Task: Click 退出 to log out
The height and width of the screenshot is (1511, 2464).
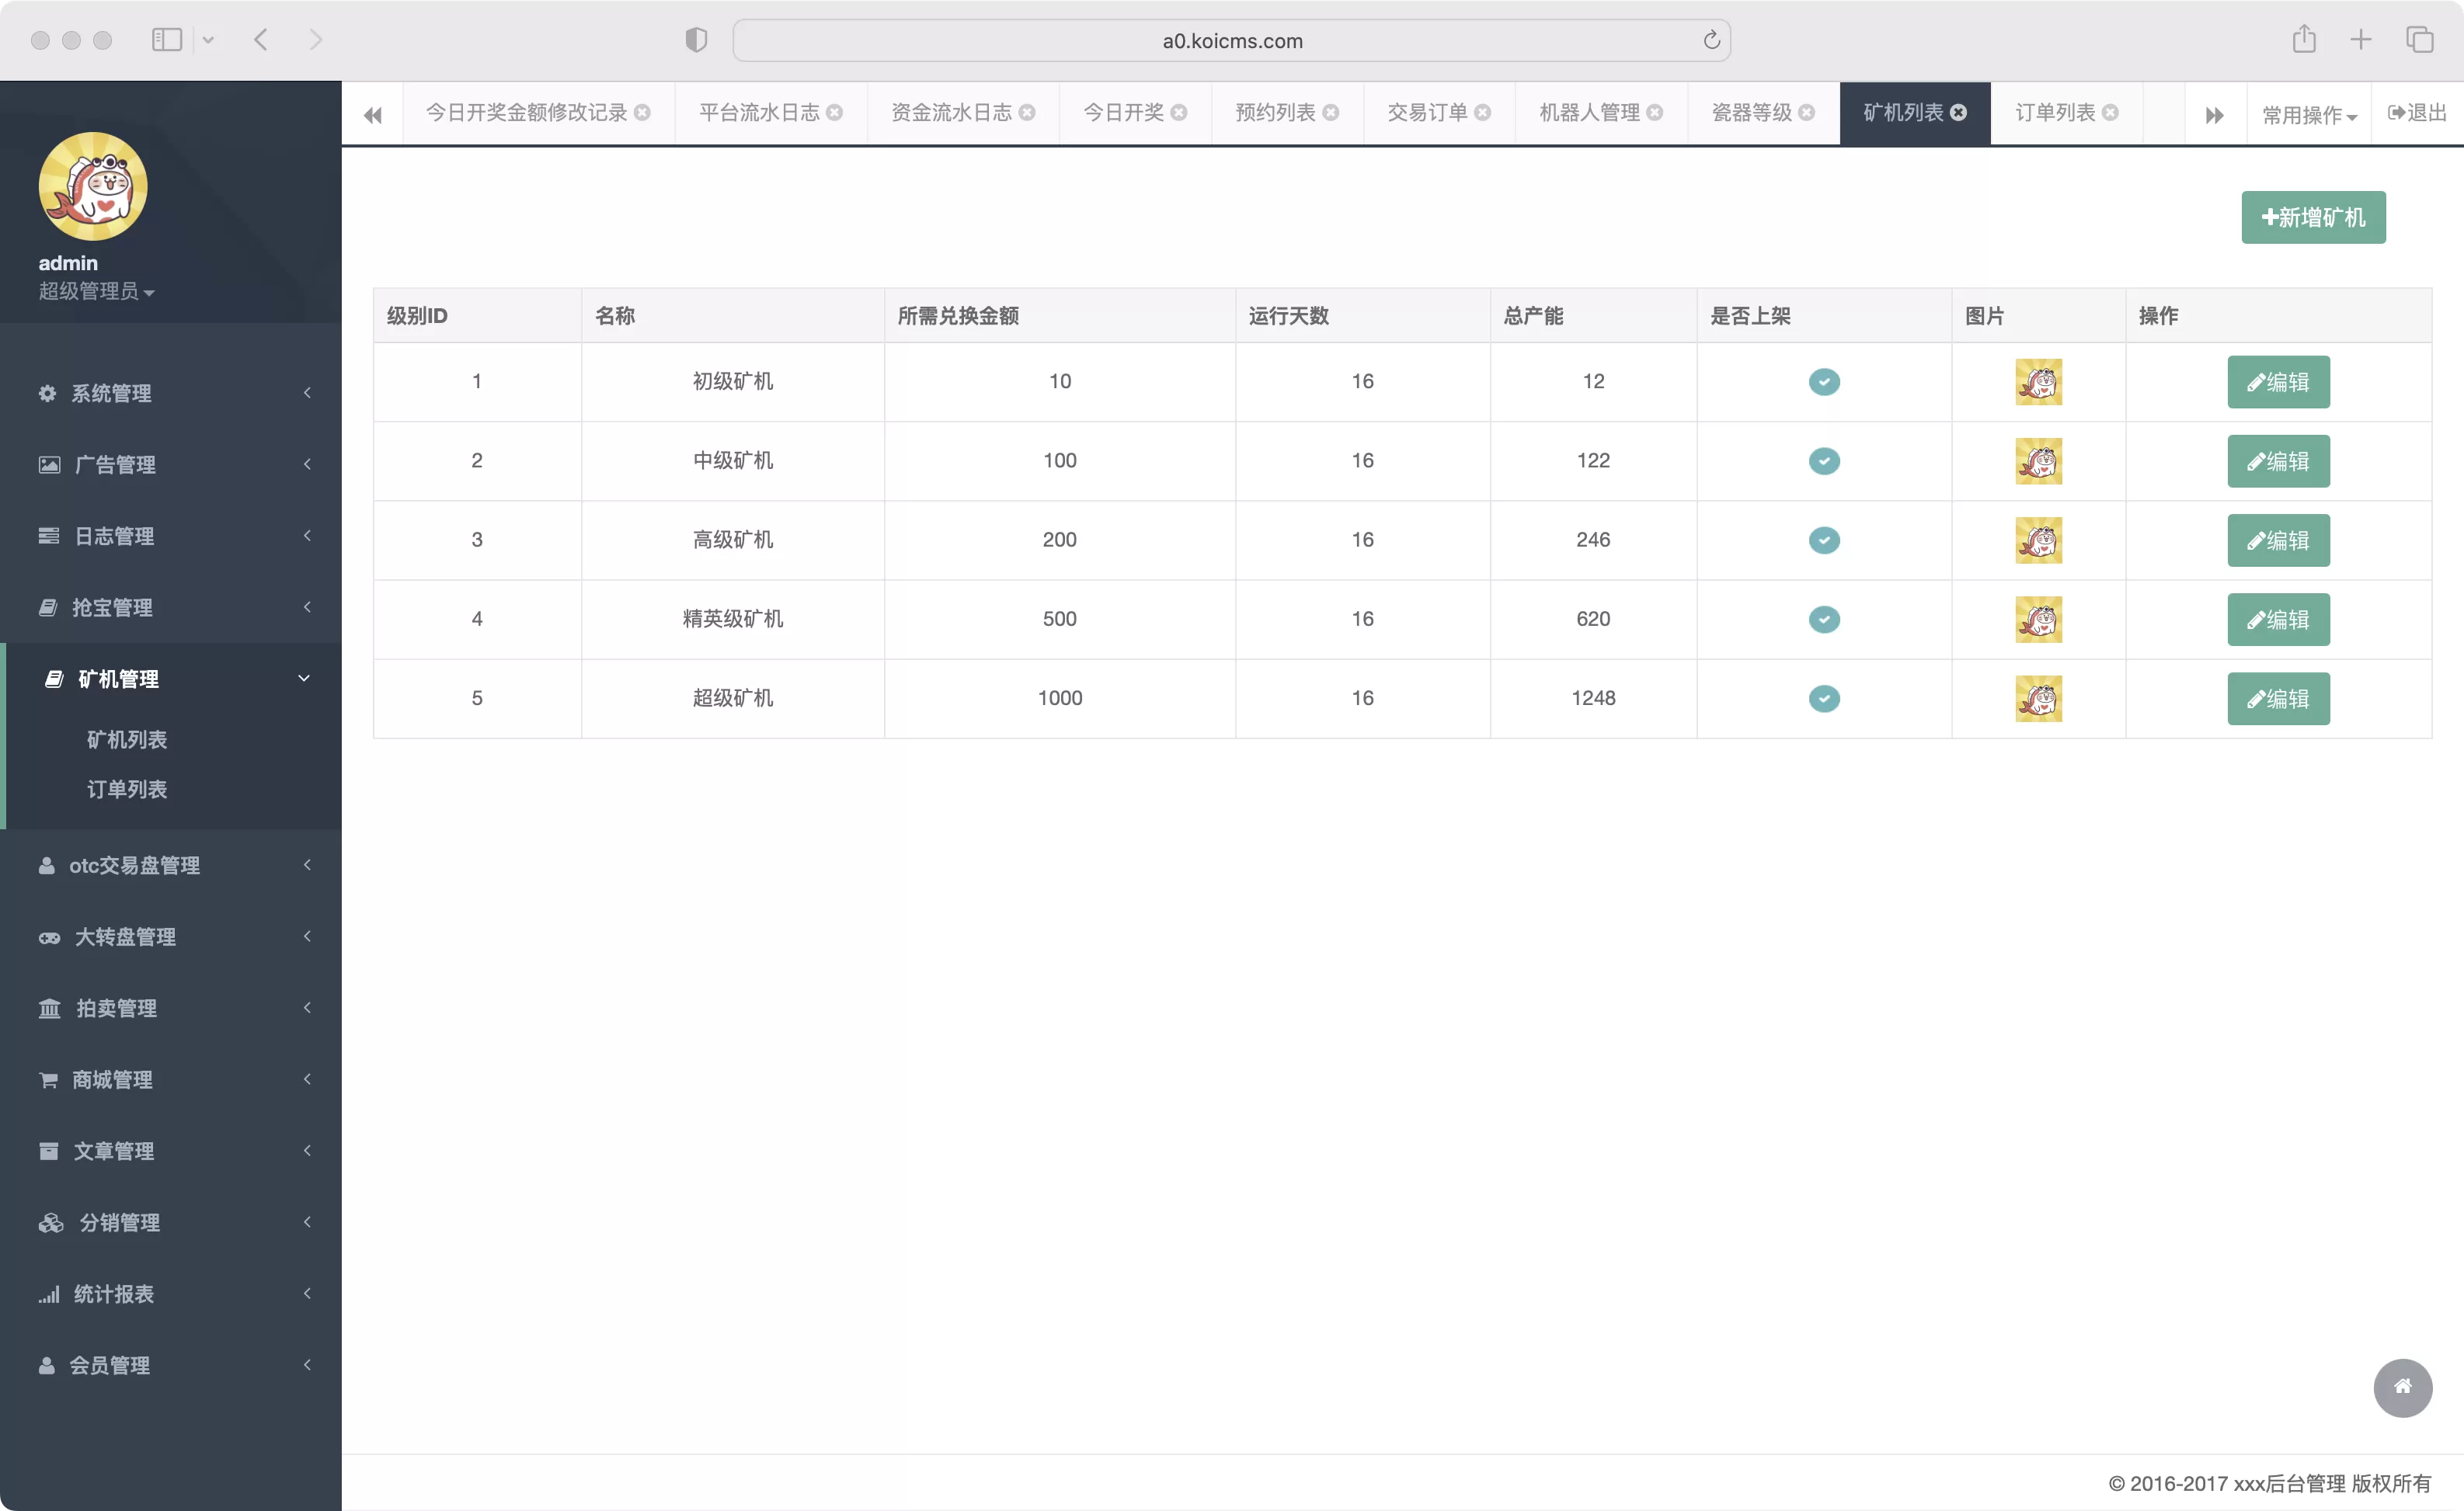Action: pos(2417,113)
